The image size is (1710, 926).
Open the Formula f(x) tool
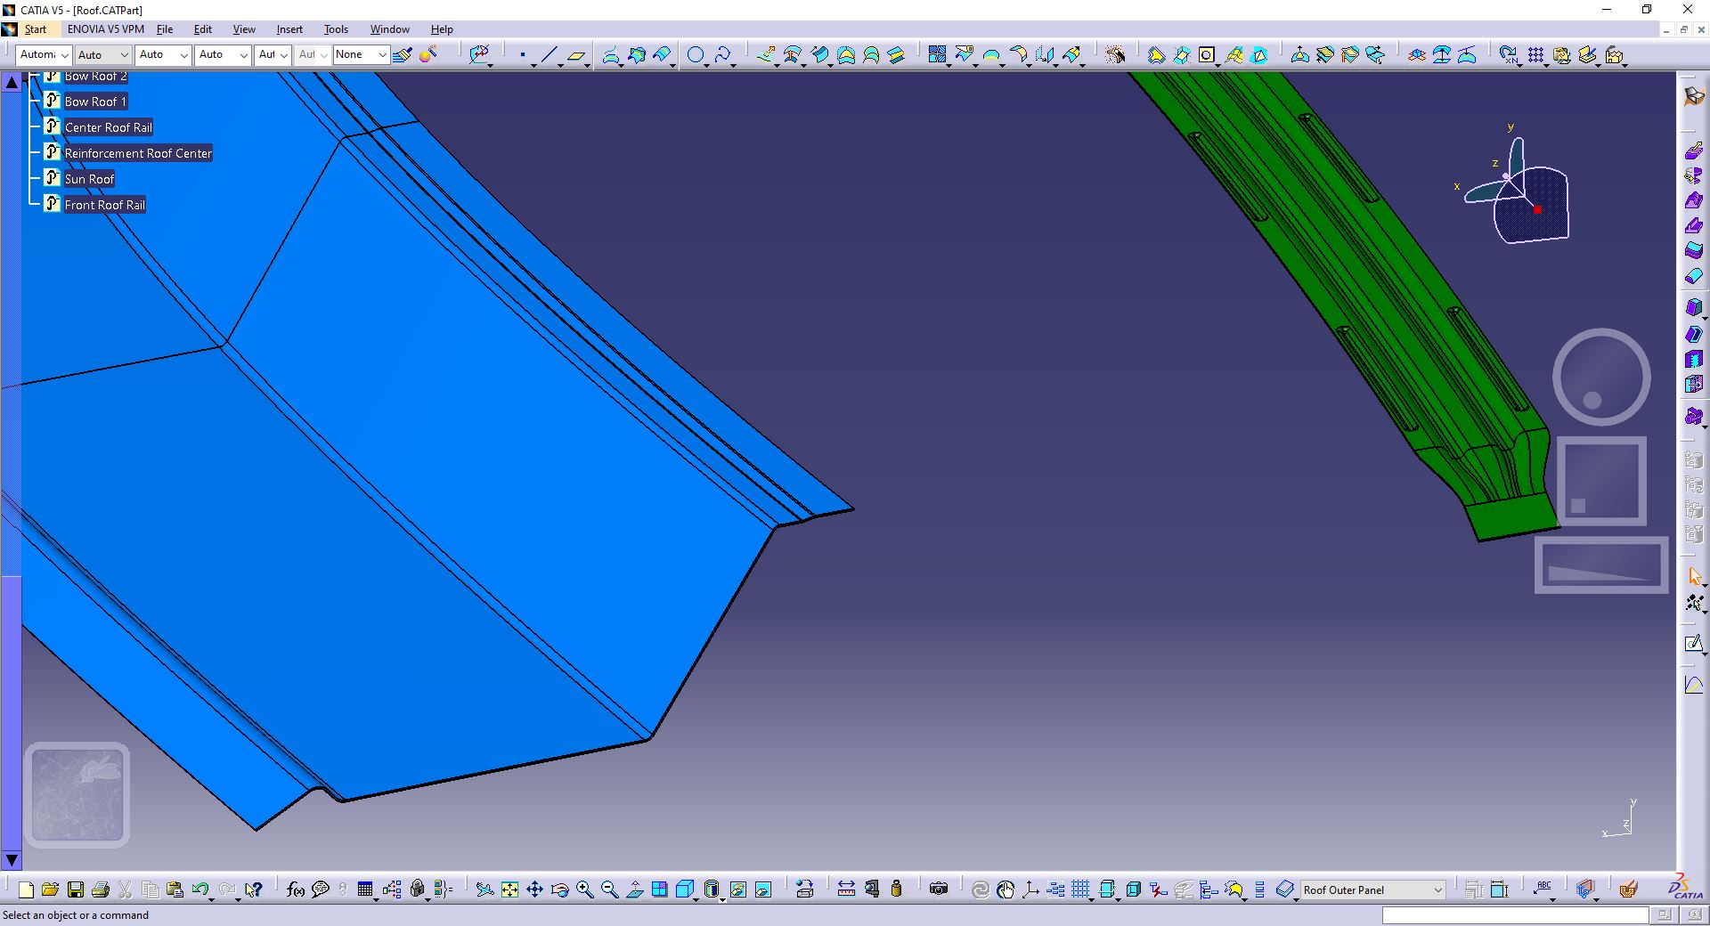tap(296, 889)
